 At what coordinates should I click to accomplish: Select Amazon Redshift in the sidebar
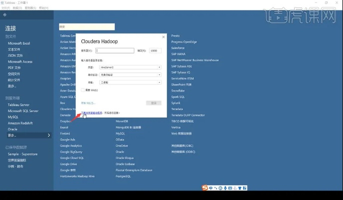click(x=20, y=123)
